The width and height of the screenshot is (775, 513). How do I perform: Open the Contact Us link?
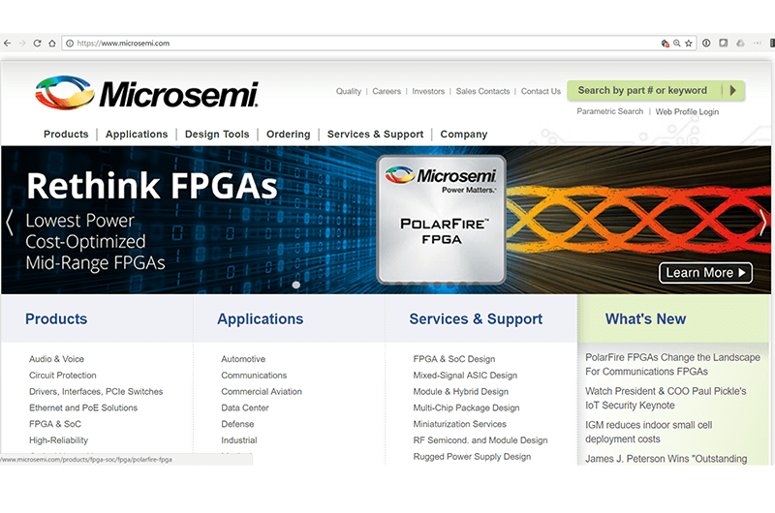click(x=541, y=91)
